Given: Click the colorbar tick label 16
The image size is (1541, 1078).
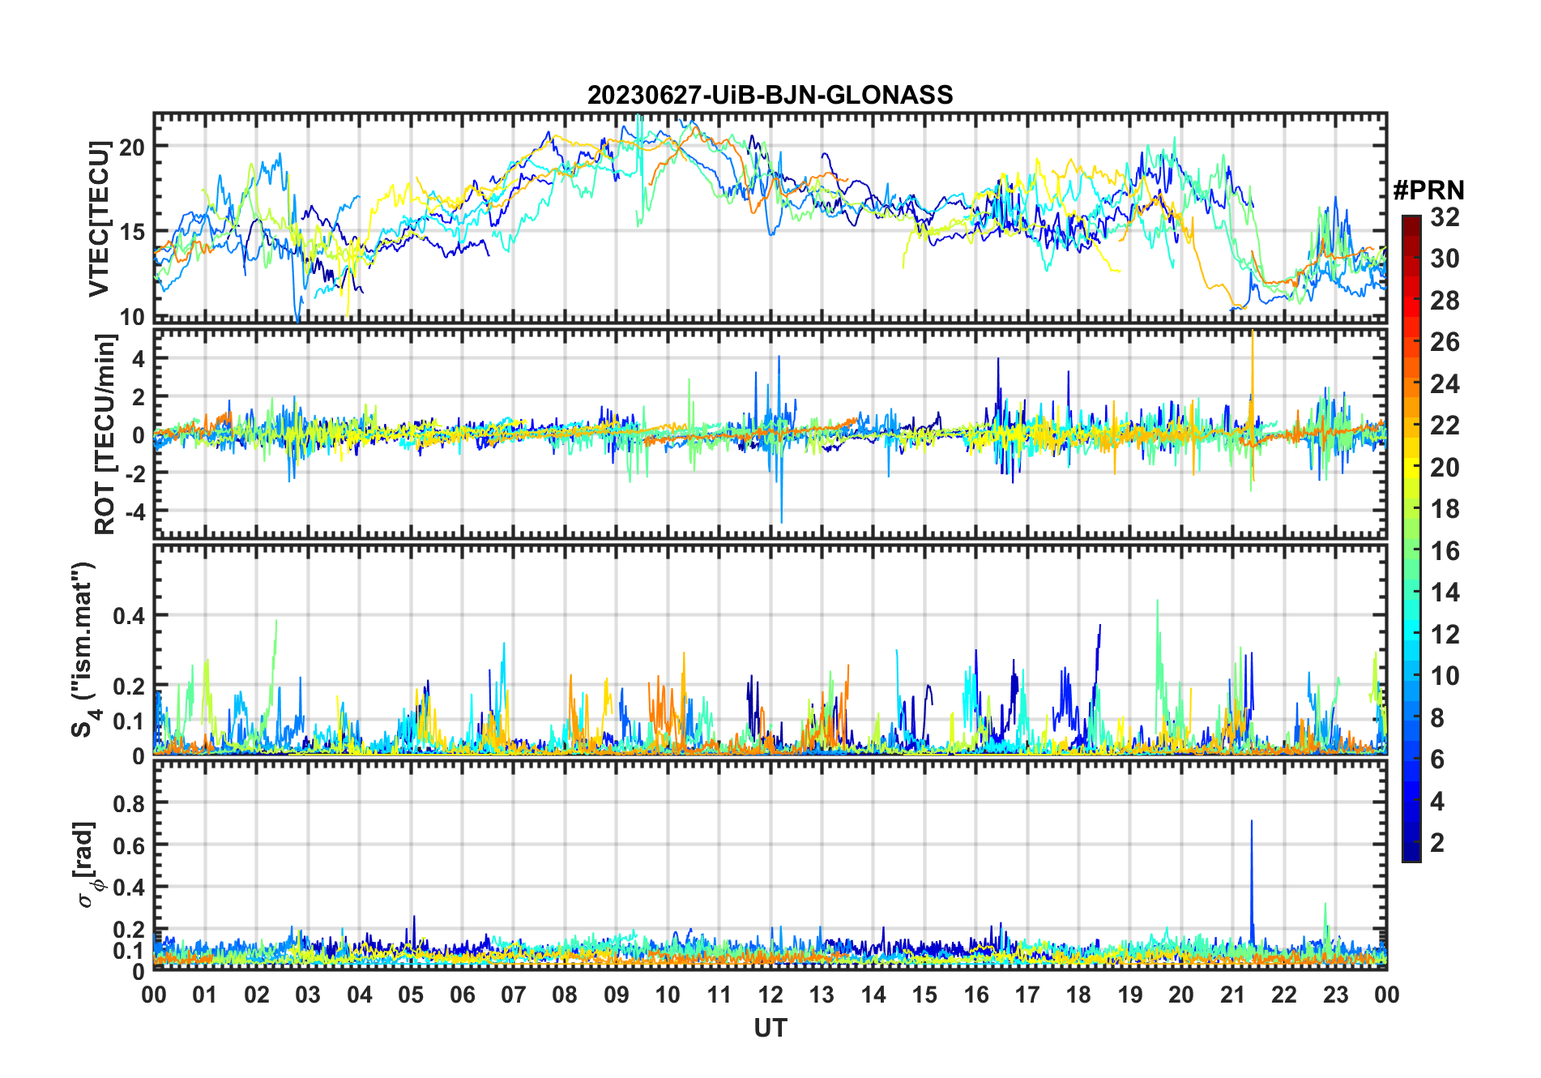Looking at the screenshot, I should coord(1445,551).
